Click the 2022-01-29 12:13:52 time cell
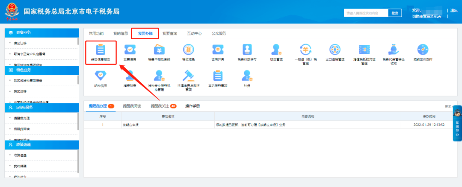The width and height of the screenshot is (462, 187). tap(429, 125)
